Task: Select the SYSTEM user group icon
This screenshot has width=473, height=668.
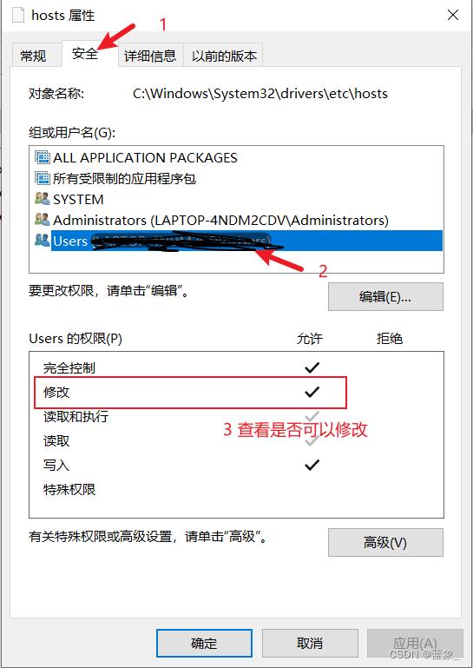Action: [x=43, y=199]
